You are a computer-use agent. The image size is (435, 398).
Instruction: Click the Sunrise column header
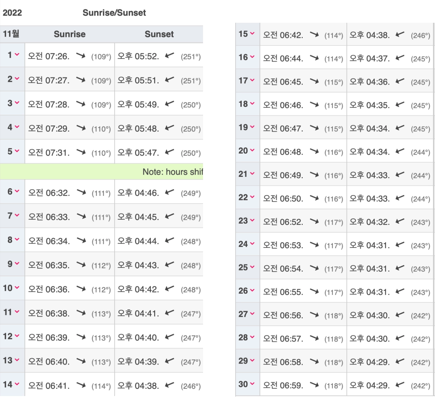(70, 34)
